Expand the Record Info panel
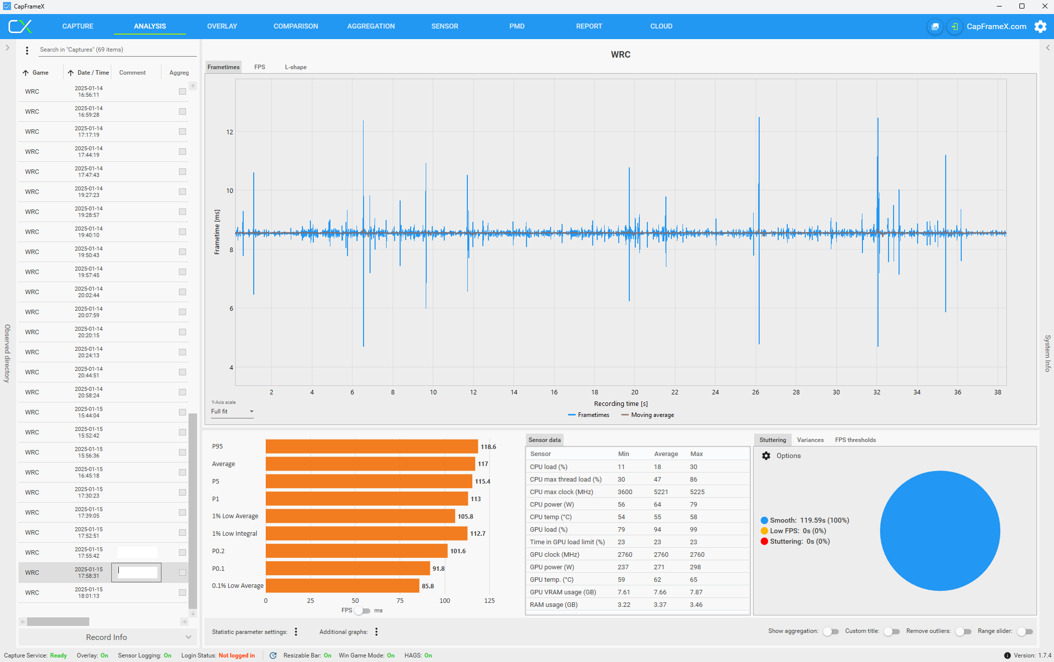 106,637
